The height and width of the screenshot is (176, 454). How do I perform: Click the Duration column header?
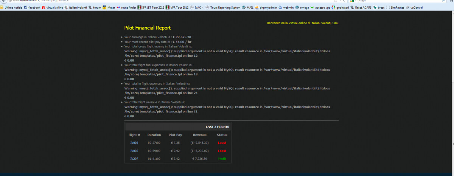tap(154, 135)
